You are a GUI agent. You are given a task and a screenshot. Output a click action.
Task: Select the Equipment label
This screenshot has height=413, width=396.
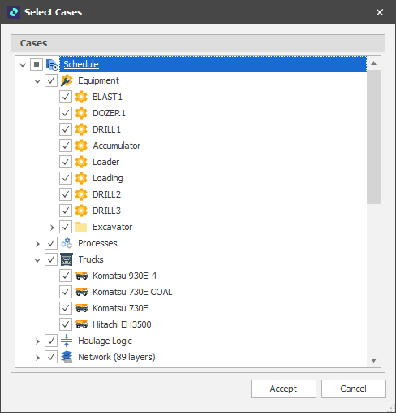98,80
